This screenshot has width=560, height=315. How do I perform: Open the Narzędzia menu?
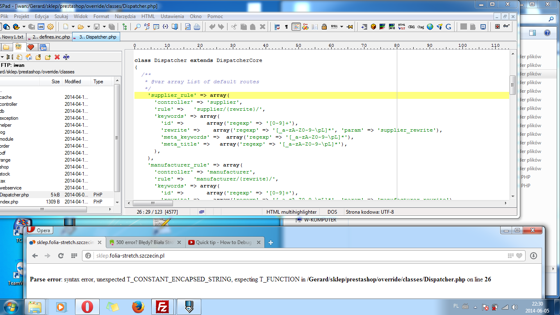coord(125,16)
